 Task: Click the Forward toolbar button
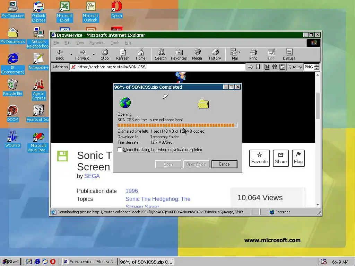pyautogui.click(x=82, y=55)
